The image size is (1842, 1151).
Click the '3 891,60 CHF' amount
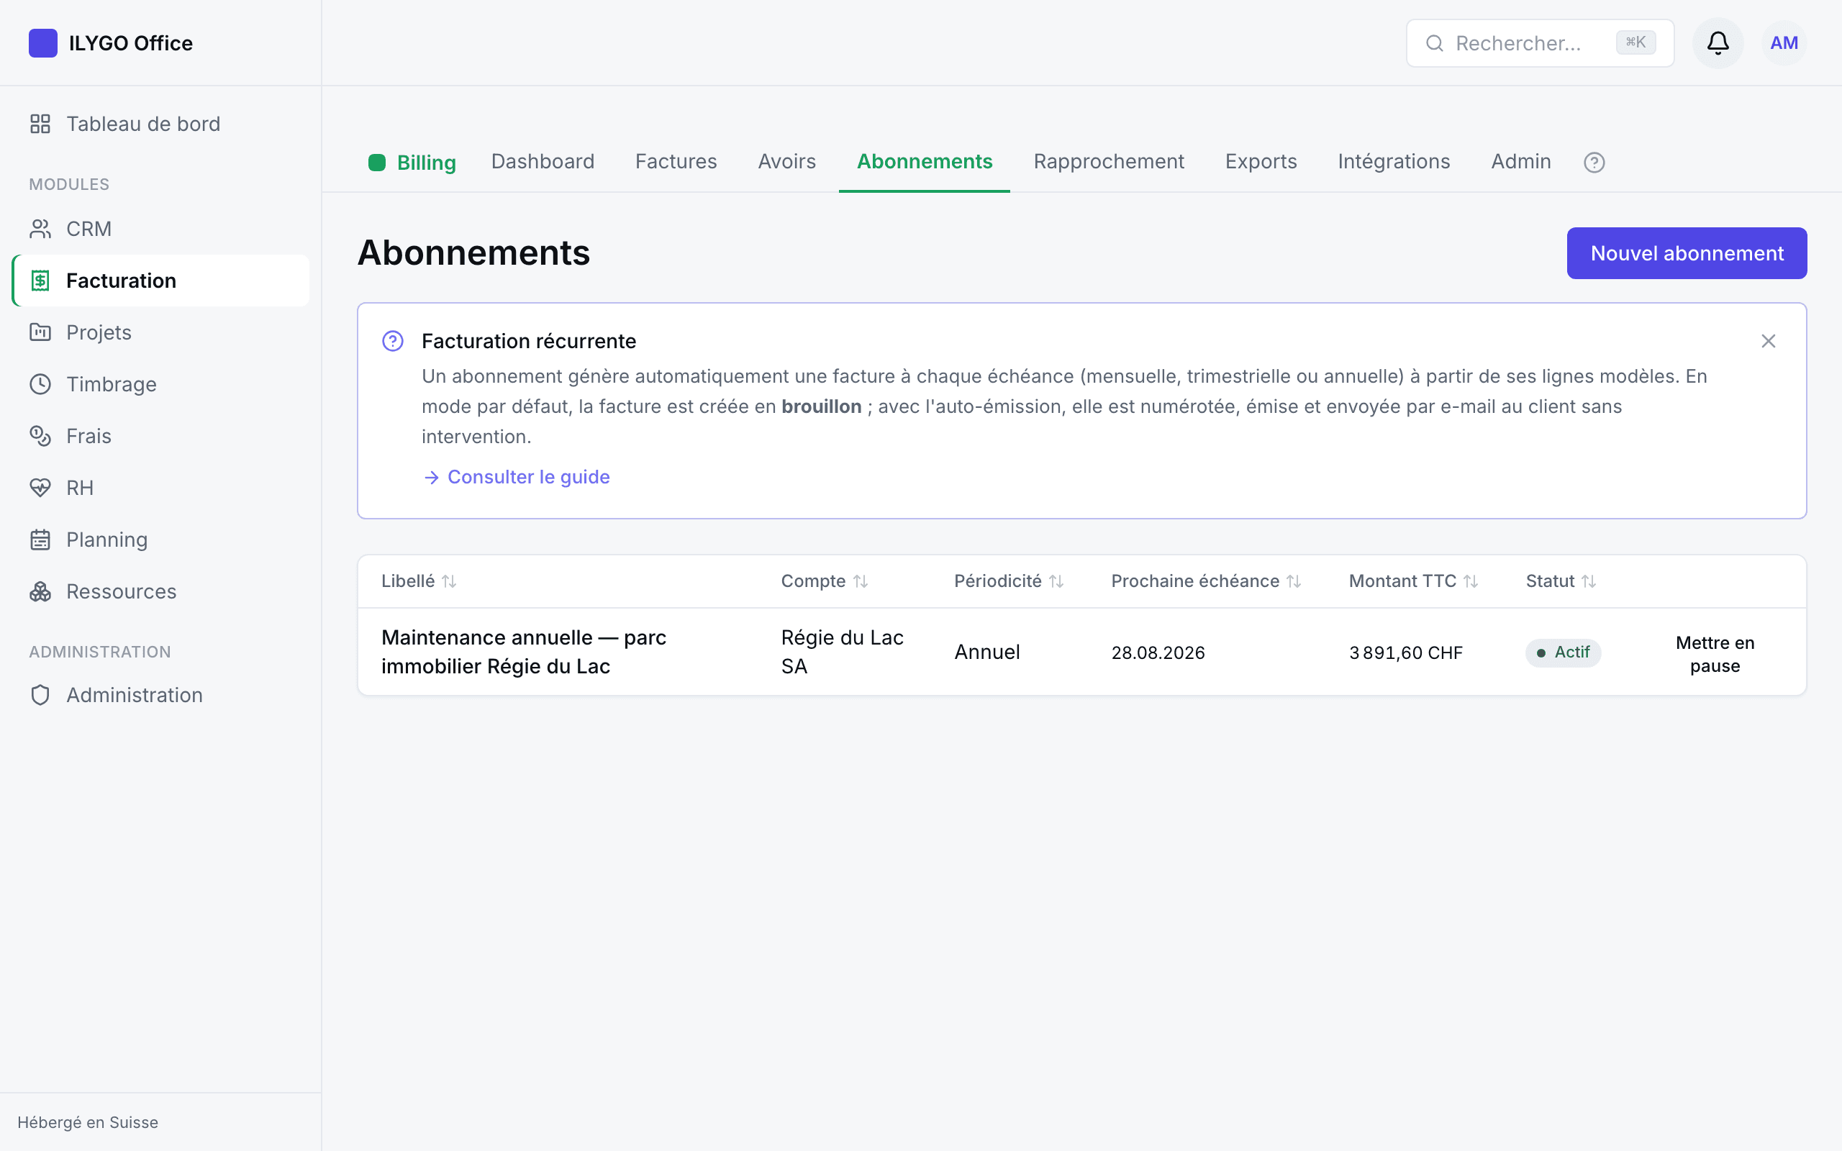click(x=1406, y=653)
